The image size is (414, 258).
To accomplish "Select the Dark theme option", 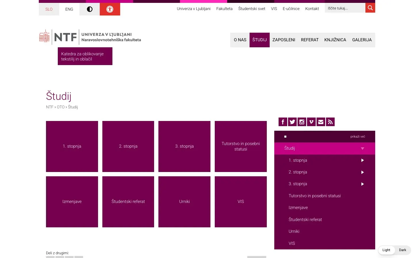I will tap(402, 250).
